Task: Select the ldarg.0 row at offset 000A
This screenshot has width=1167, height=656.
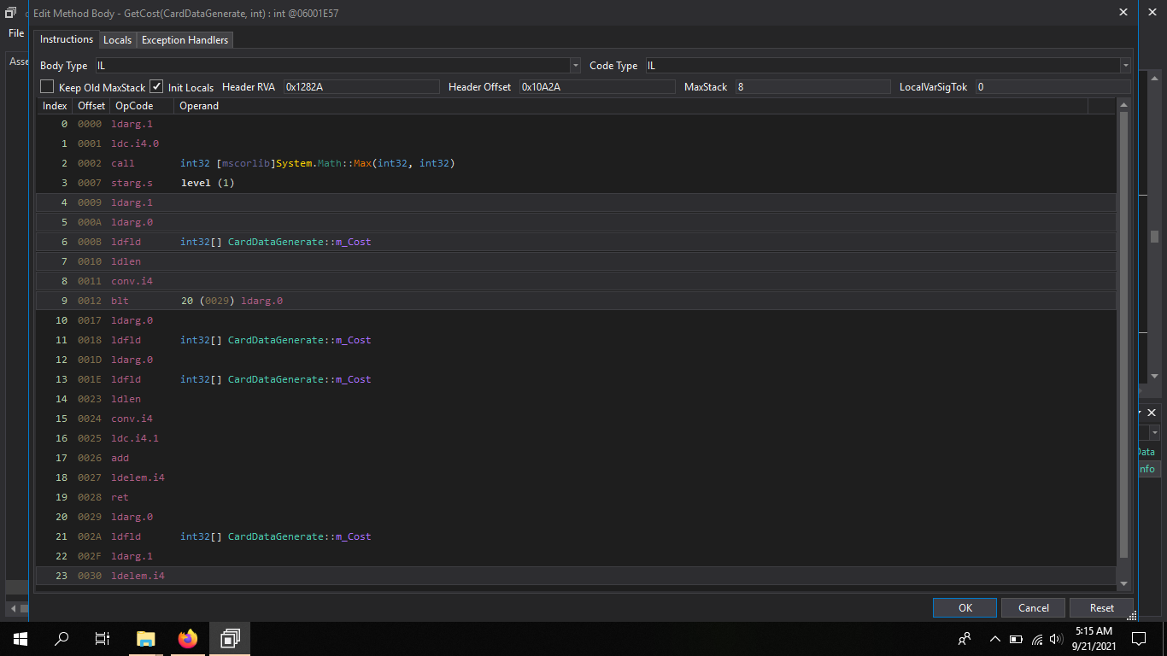Action: click(576, 222)
